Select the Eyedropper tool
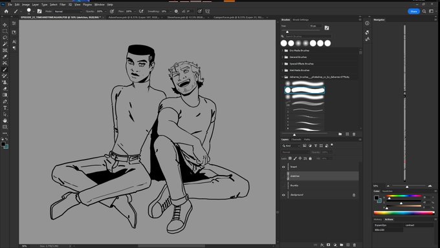The height and width of the screenshot is (248, 440). click(5, 57)
